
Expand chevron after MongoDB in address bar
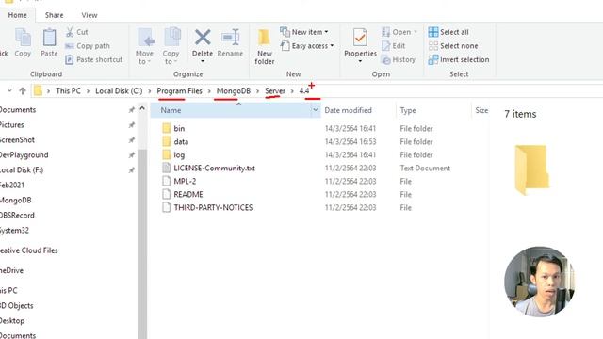coord(257,91)
